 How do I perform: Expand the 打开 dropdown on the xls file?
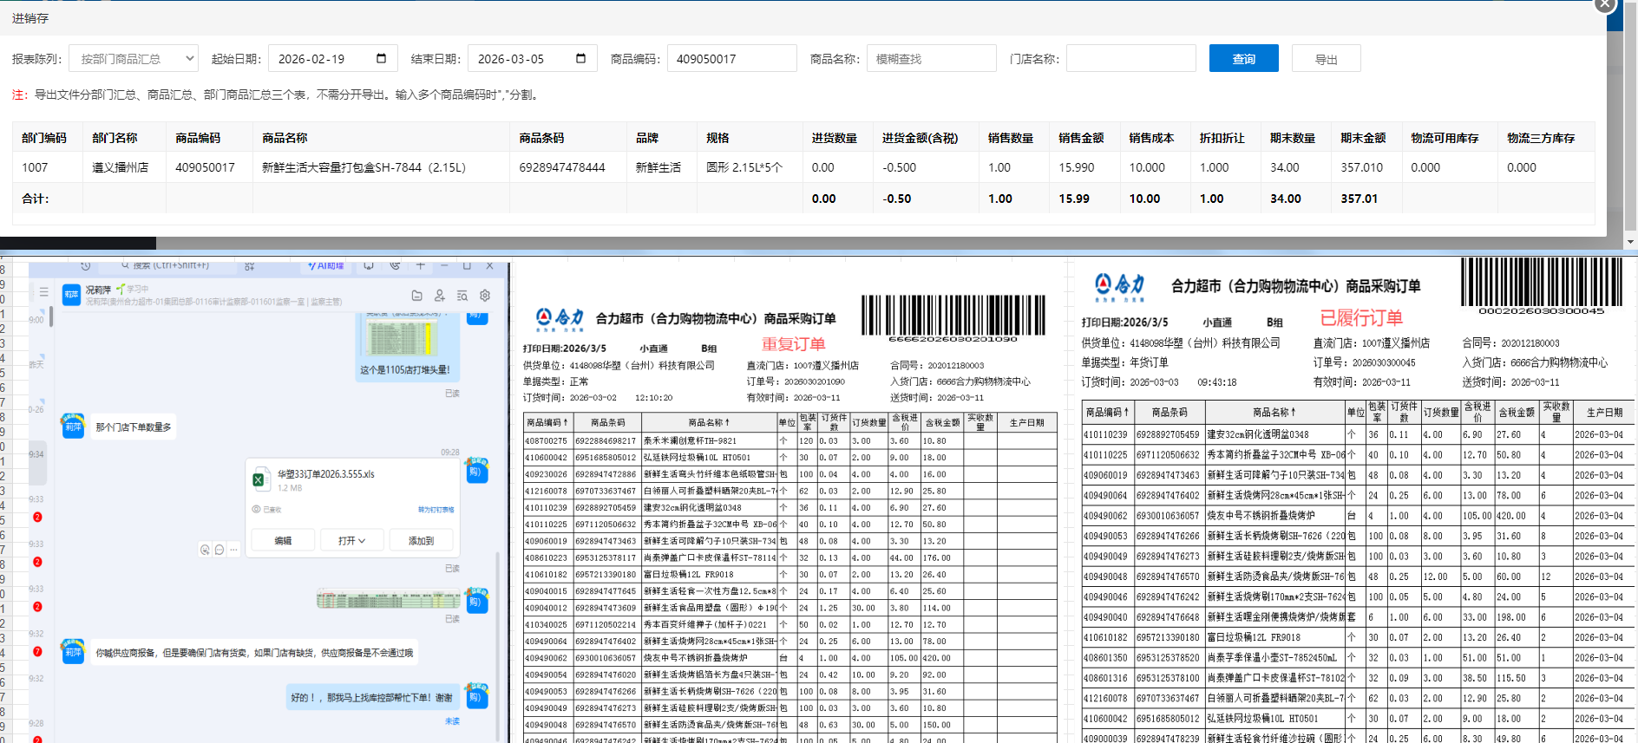(351, 541)
